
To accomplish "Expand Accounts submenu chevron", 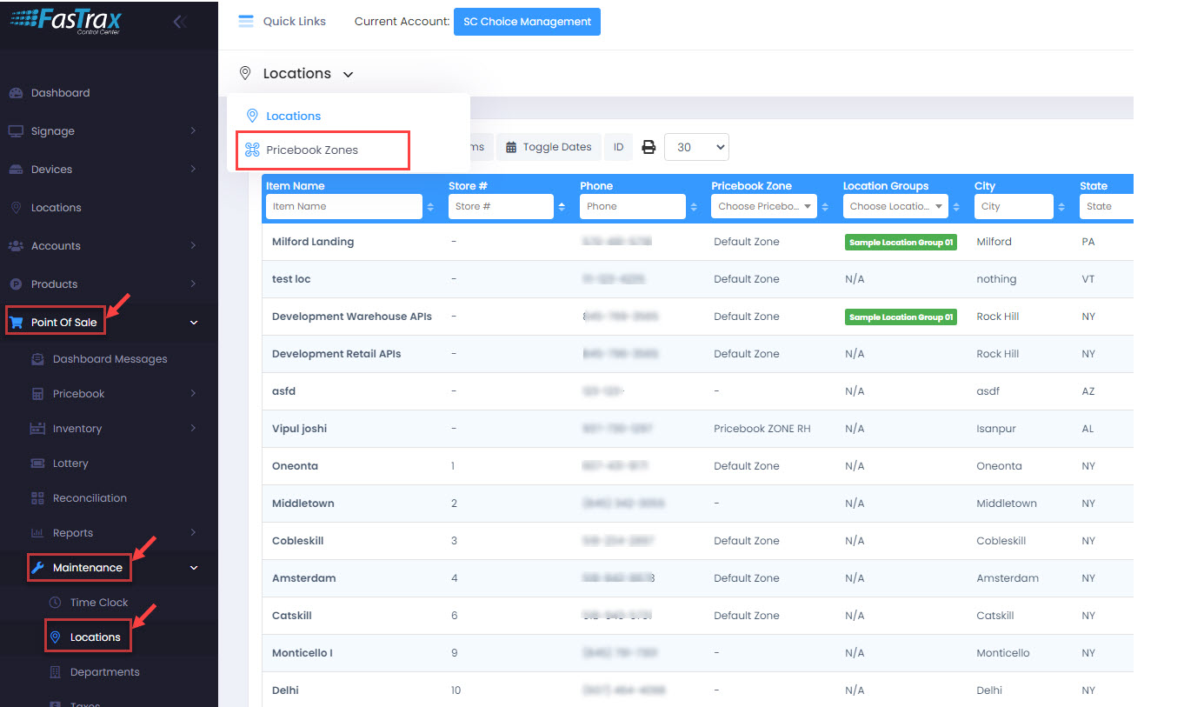I will [x=193, y=246].
